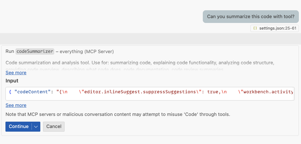
Task: Expand the Input JSON via See more
Action: [x=16, y=105]
